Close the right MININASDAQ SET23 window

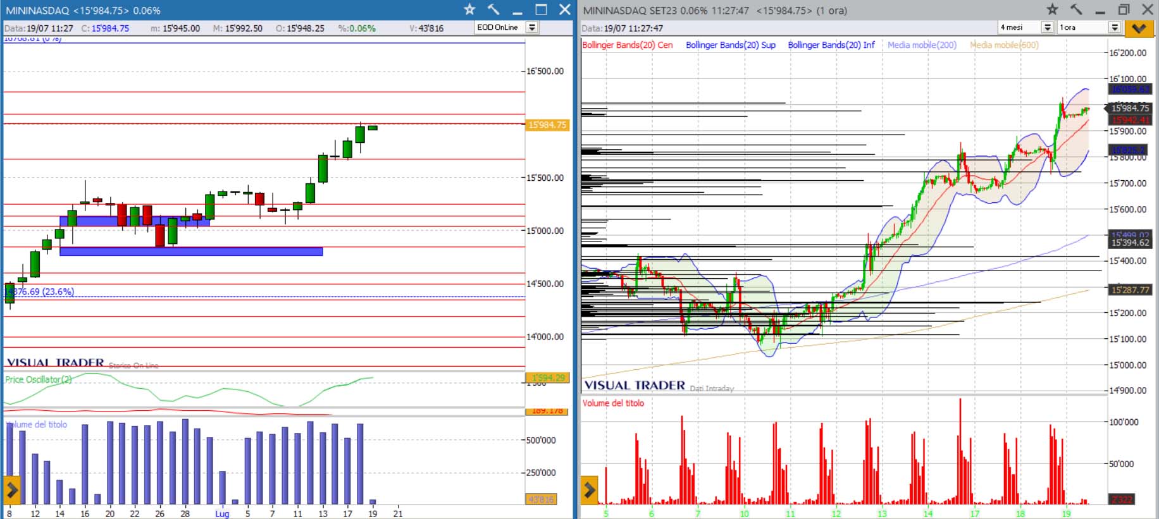pos(1148,9)
